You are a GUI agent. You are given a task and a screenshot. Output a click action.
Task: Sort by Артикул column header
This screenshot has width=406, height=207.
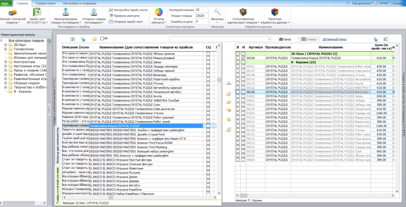tap(256, 47)
